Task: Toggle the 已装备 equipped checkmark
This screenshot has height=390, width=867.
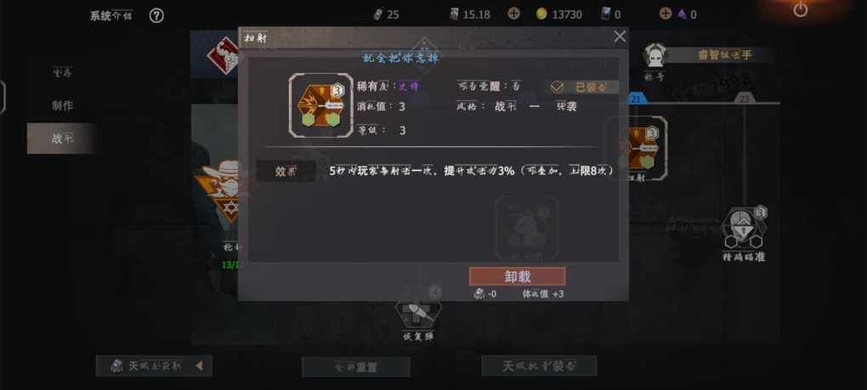Action: tap(558, 88)
